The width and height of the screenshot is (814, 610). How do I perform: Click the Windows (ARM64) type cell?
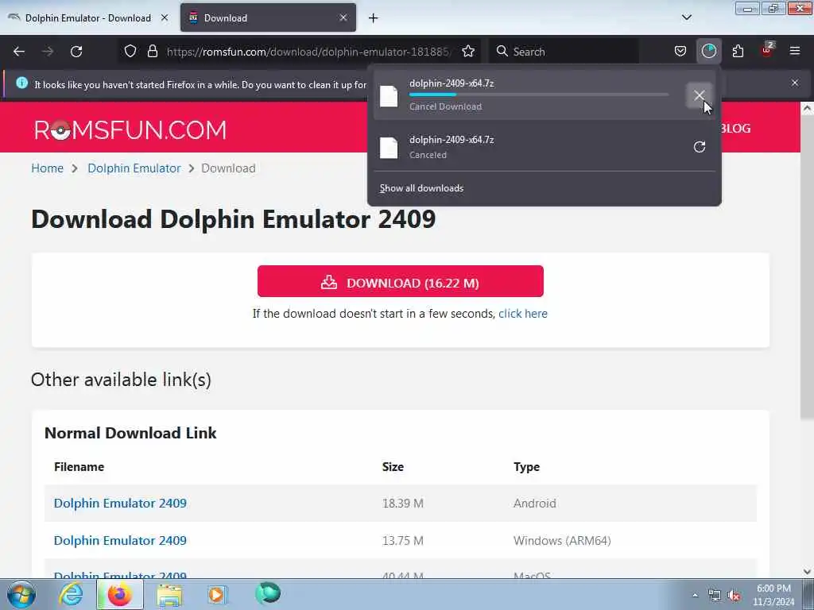[x=562, y=540]
